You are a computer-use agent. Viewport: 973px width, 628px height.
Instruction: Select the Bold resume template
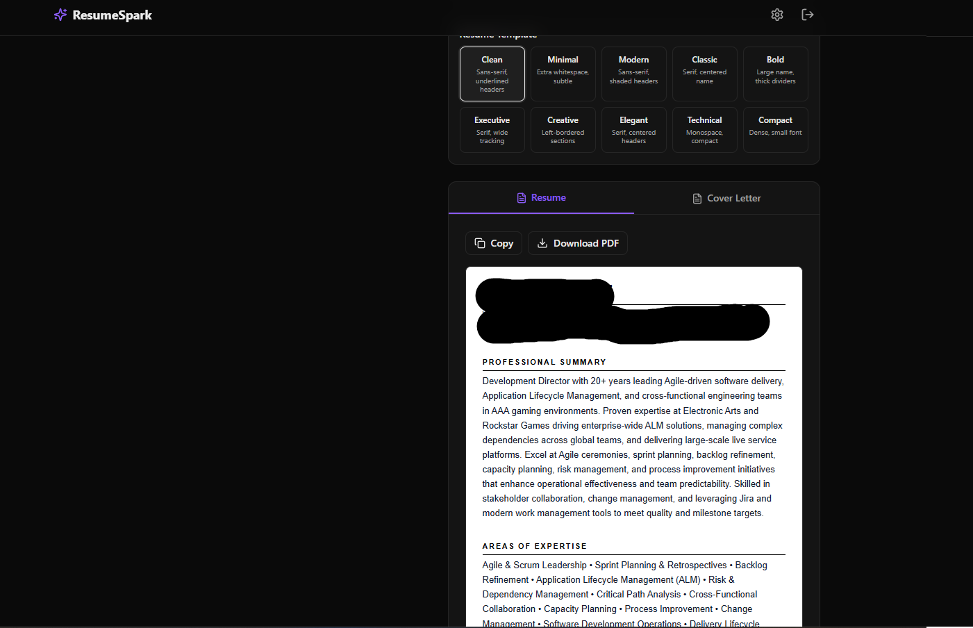[776, 74]
